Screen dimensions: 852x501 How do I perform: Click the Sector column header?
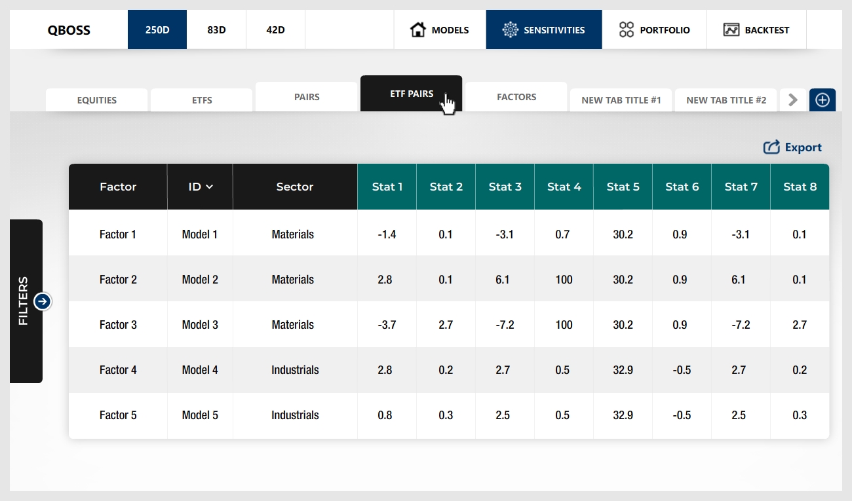[x=295, y=187]
